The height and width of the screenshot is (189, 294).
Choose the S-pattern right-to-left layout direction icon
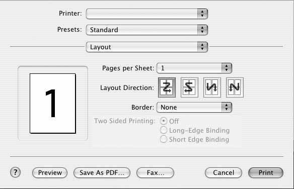pos(189,87)
